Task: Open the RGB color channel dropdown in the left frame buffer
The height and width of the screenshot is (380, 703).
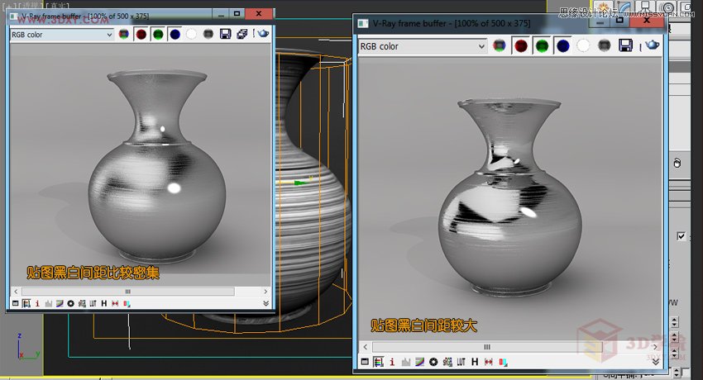Action: pyautogui.click(x=61, y=35)
